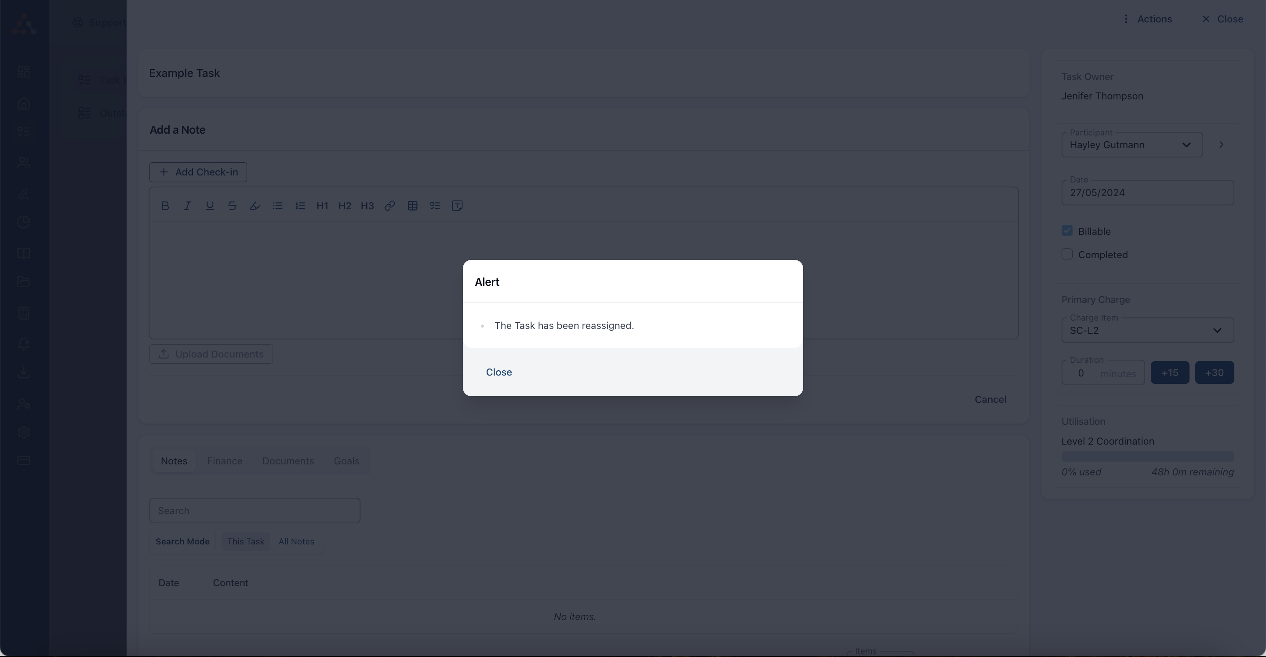Open the Charge Item dropdown

[x=1148, y=330]
